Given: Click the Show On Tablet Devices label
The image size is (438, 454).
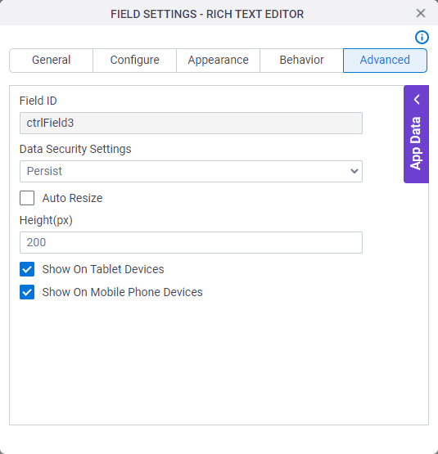Looking at the screenshot, I should click(103, 269).
